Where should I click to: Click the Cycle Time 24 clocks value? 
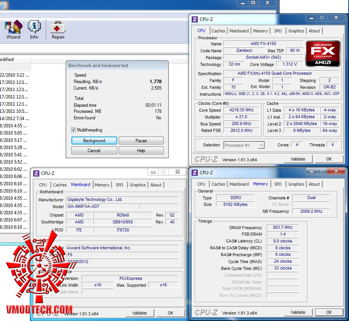tap(283, 261)
